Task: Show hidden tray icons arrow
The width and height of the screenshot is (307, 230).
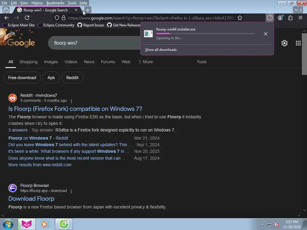Action: point(262,225)
